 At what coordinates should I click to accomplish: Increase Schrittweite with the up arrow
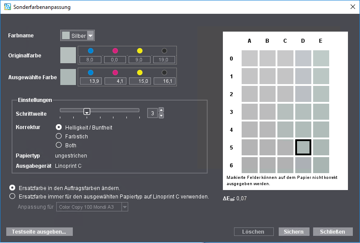(x=161, y=110)
